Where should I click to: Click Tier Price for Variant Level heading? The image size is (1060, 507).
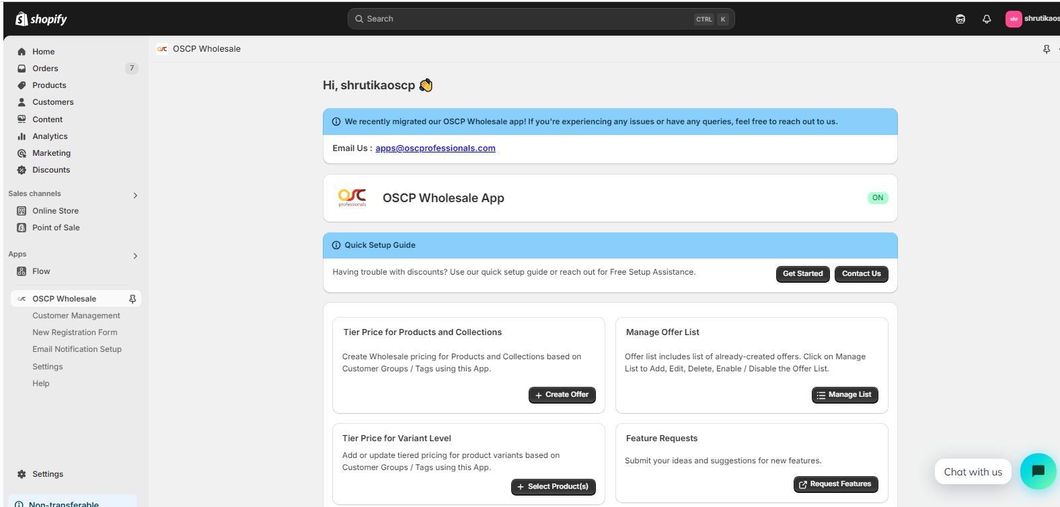click(x=397, y=439)
